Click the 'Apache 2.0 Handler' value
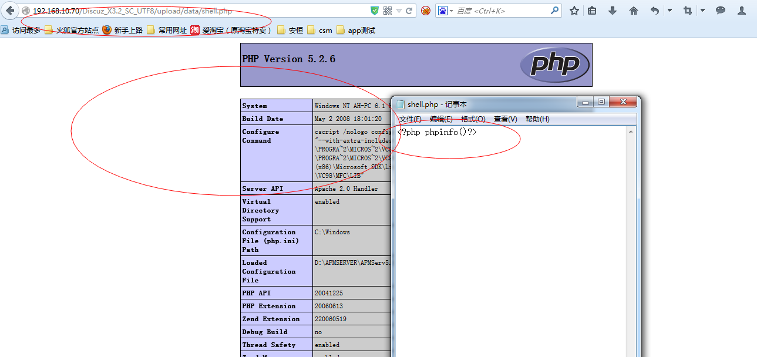Screen dimensions: 757x357 tap(346, 188)
